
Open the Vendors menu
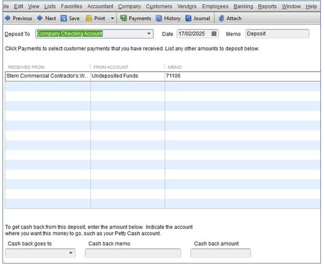coord(187,7)
